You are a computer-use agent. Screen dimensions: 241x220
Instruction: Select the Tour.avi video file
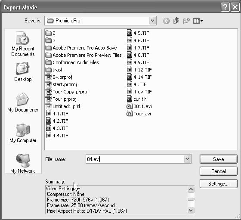(x=139, y=114)
